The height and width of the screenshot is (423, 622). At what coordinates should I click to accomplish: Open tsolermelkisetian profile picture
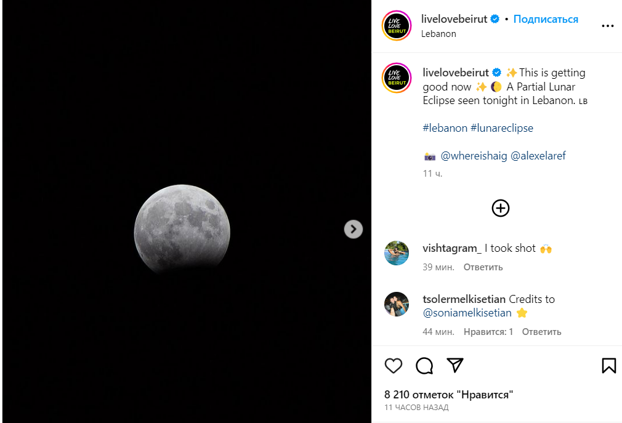(x=397, y=304)
